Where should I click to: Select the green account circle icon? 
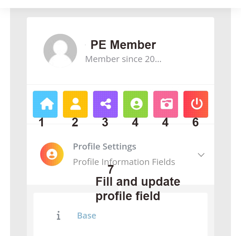coord(136,104)
